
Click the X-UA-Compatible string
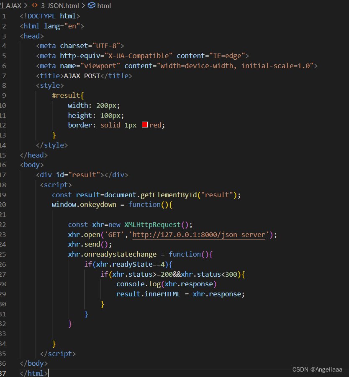pos(139,56)
